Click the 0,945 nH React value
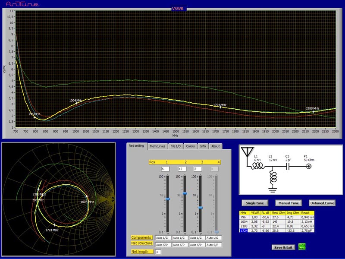This screenshot has width=345, height=259. coord(307,217)
